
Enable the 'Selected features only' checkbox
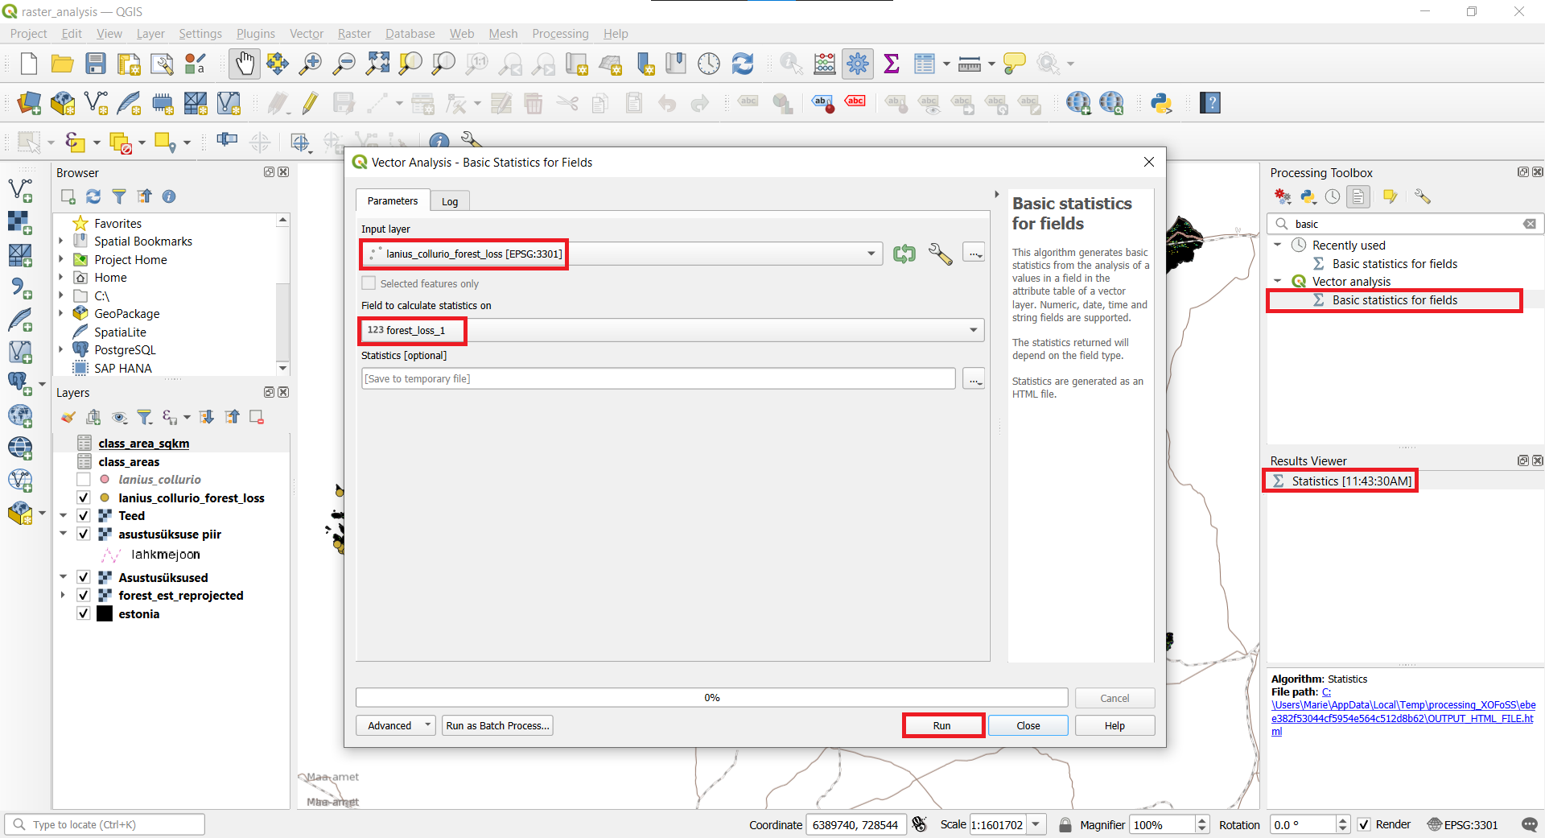tap(369, 283)
